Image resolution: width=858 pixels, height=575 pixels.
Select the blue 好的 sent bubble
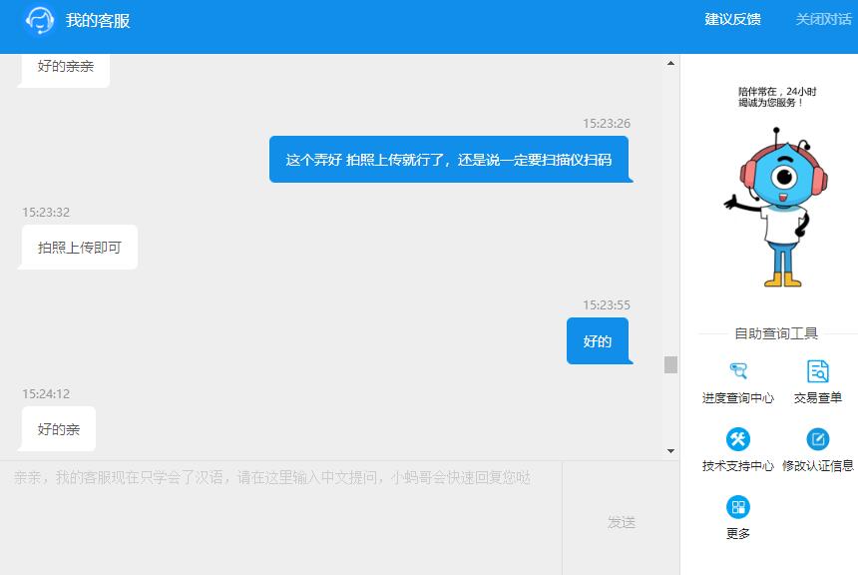click(x=600, y=341)
